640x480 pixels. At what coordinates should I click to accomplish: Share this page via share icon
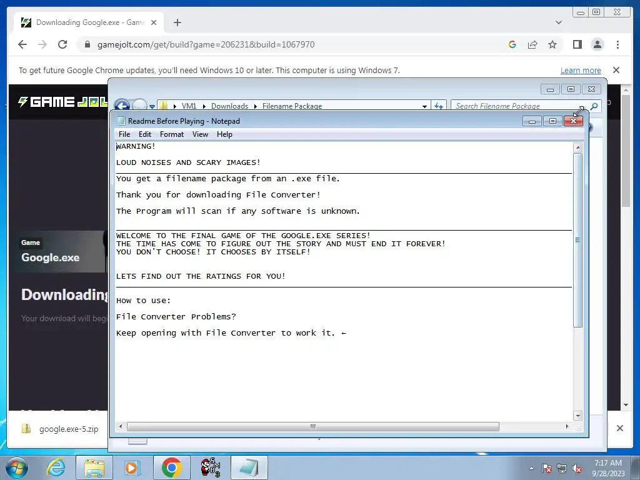point(532,44)
